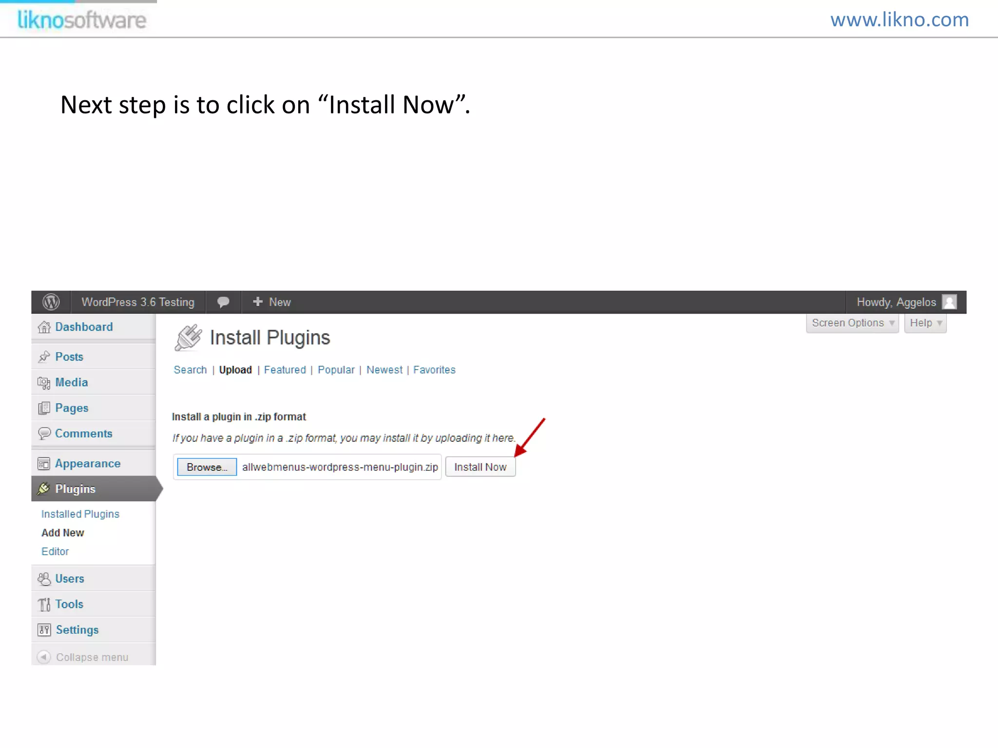Click the Posts pushpin icon
The image size is (998, 748).
click(x=44, y=357)
